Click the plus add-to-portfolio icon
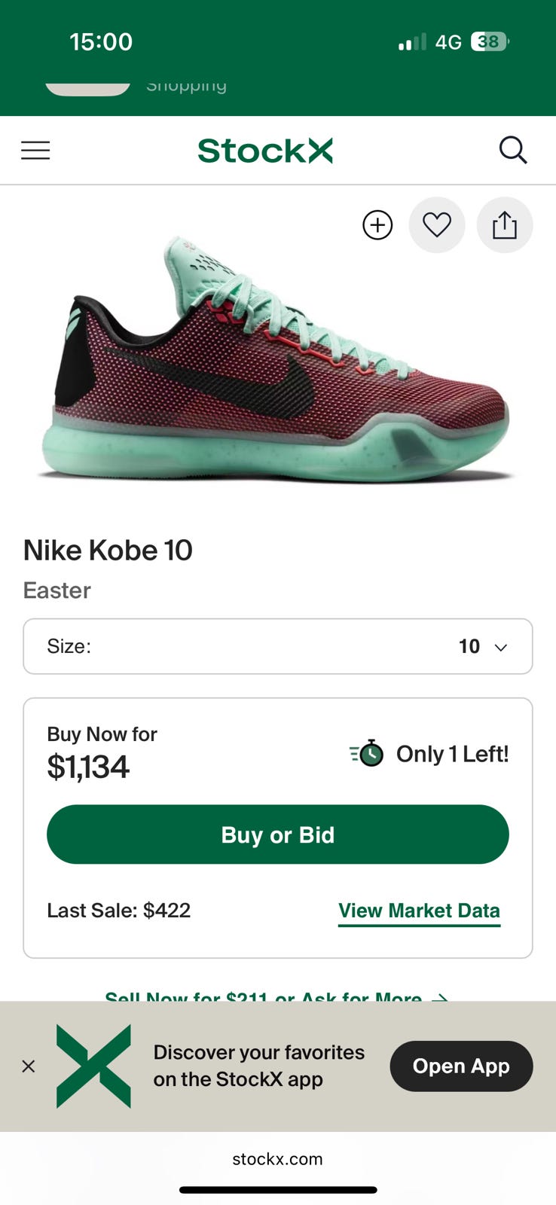This screenshot has width=556, height=1205. (x=377, y=225)
